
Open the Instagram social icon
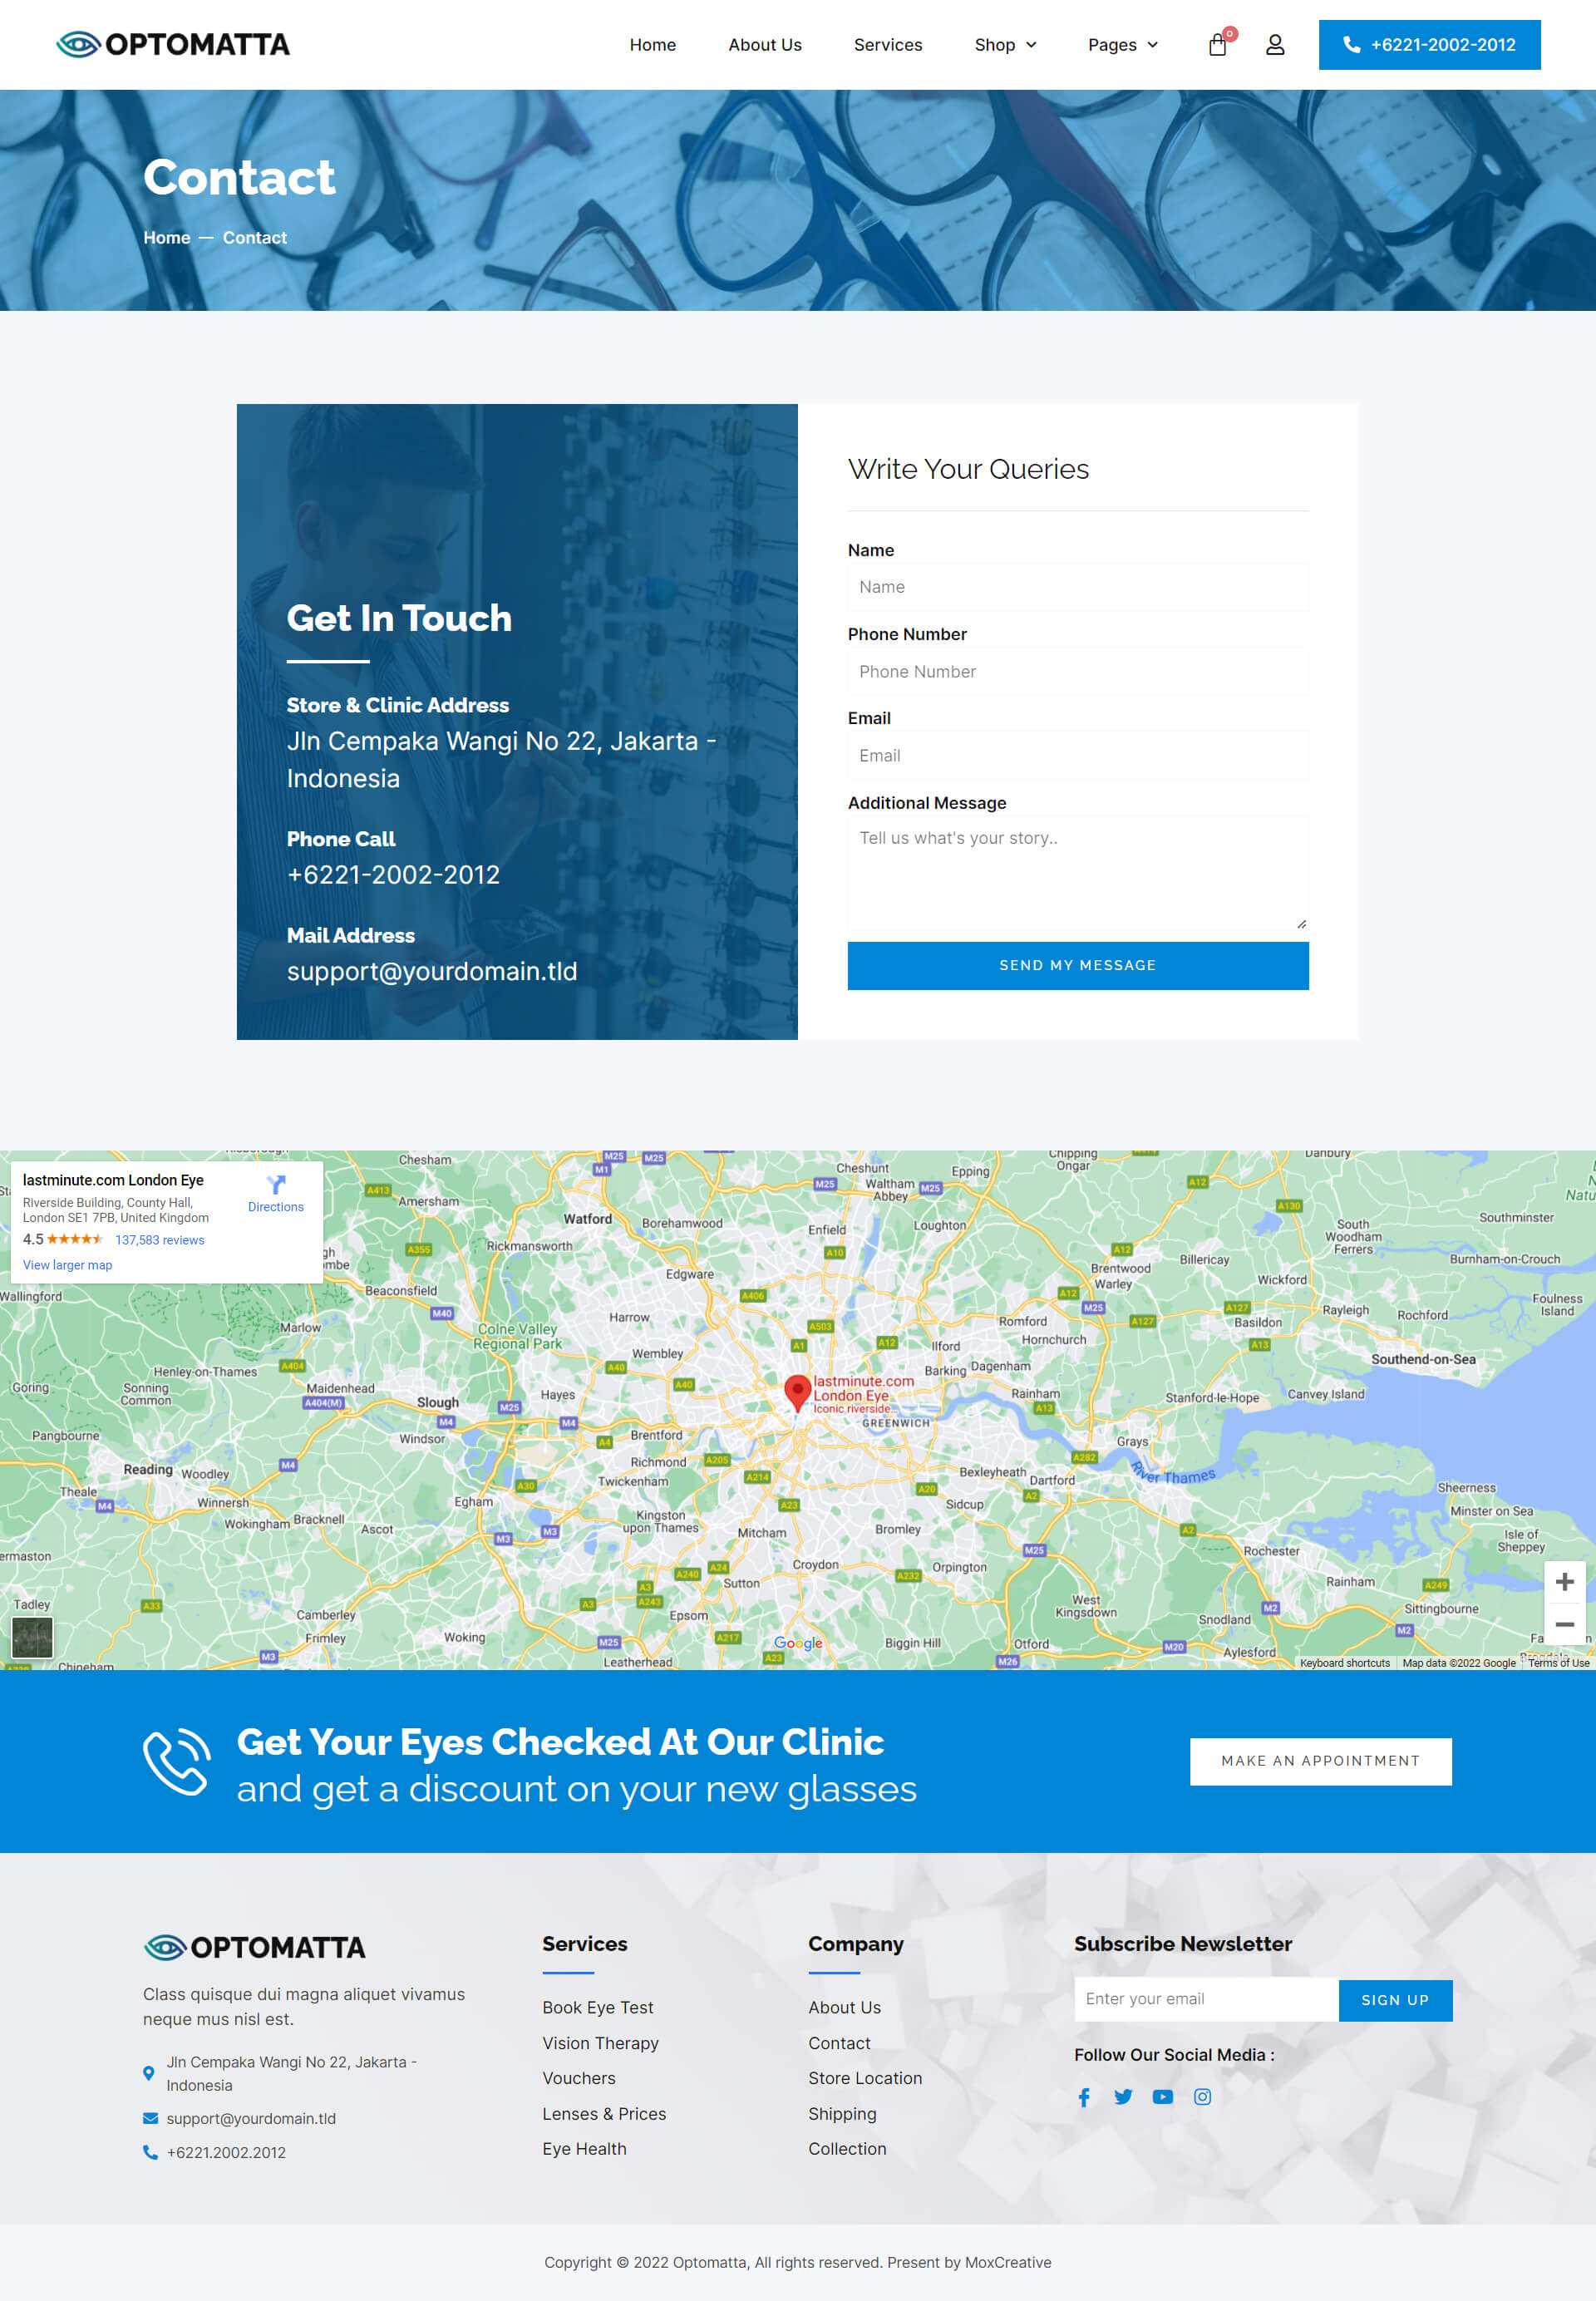[x=1202, y=2097]
